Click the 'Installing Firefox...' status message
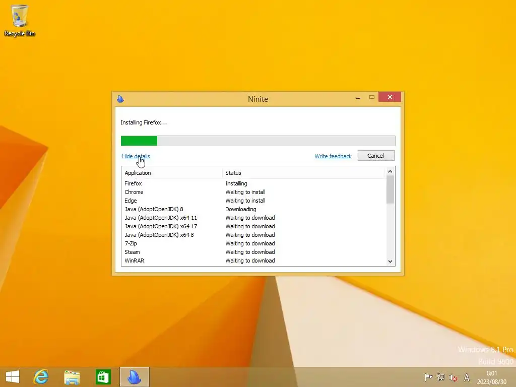Viewport: 516px width, 387px height. [144, 122]
